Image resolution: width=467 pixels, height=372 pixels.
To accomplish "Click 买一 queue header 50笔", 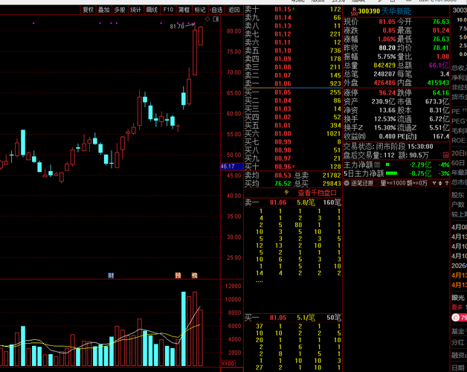I will click(334, 318).
